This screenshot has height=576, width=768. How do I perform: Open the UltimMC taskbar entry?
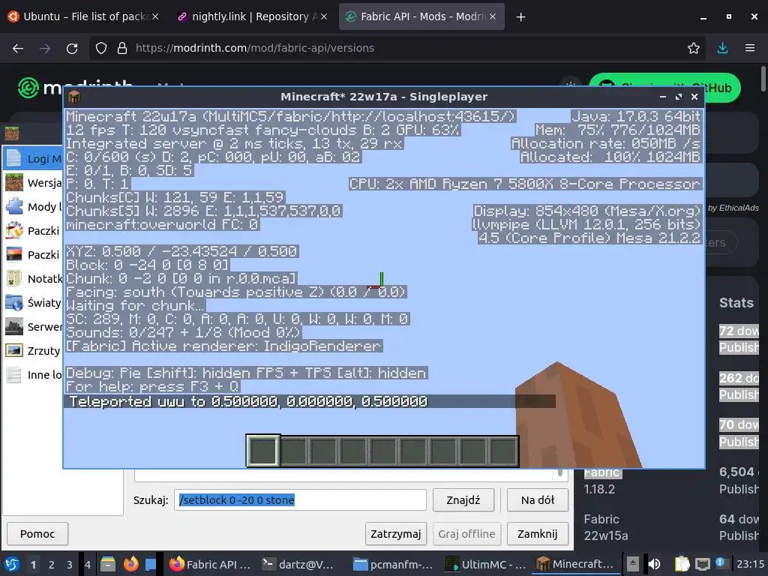click(485, 564)
